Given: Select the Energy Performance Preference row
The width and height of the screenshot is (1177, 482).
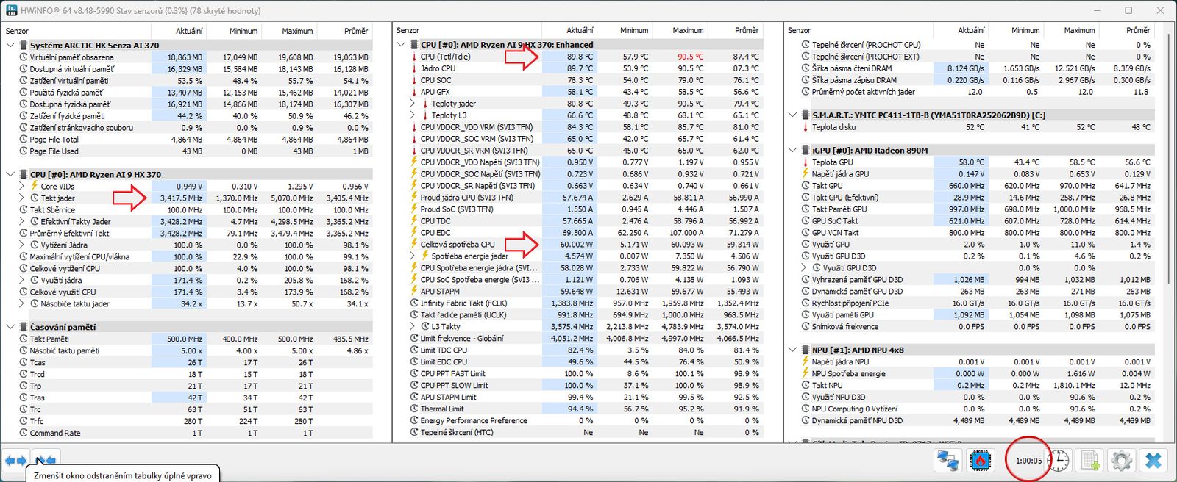Looking at the screenshot, I should pos(577,421).
